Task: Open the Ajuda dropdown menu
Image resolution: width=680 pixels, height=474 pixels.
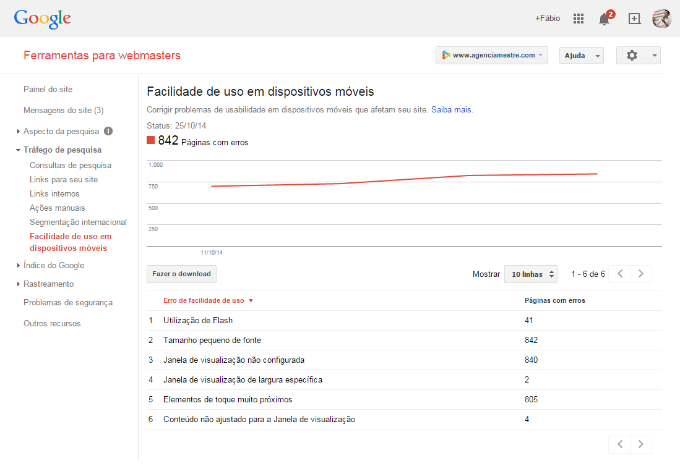Action: point(581,56)
